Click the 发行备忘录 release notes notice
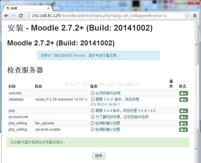The height and width of the screenshot is (163, 201). tap(98, 55)
